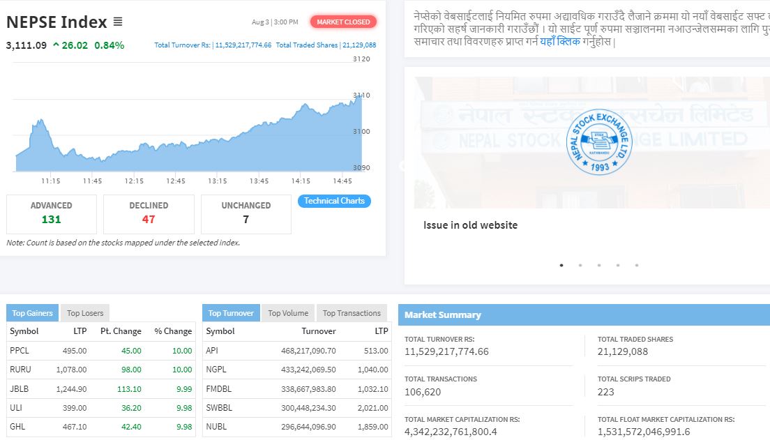Click the UNCHANGED 7 count box
Viewport: 770px width, 440px height.
[246, 214]
